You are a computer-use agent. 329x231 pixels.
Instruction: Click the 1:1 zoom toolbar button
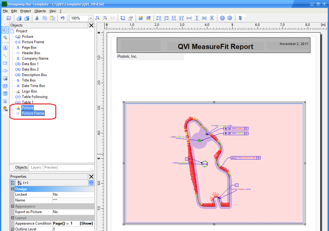113,18
